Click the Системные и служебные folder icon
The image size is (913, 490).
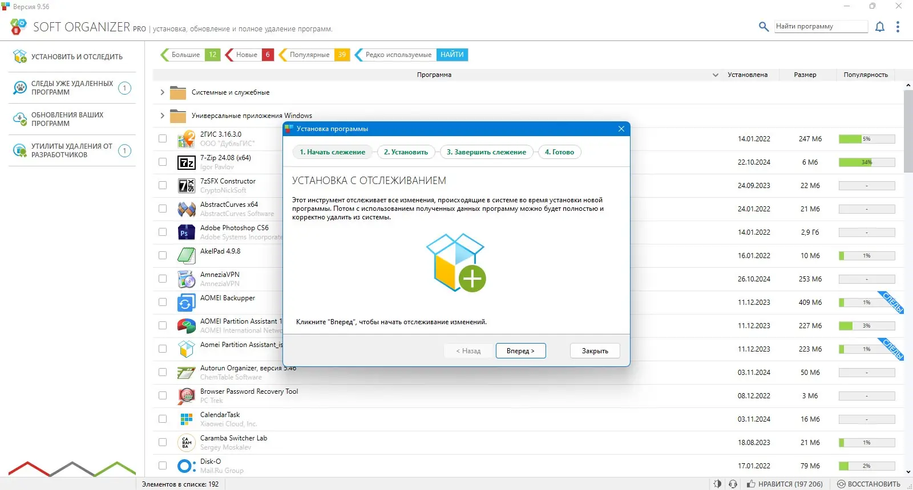pyautogui.click(x=178, y=92)
